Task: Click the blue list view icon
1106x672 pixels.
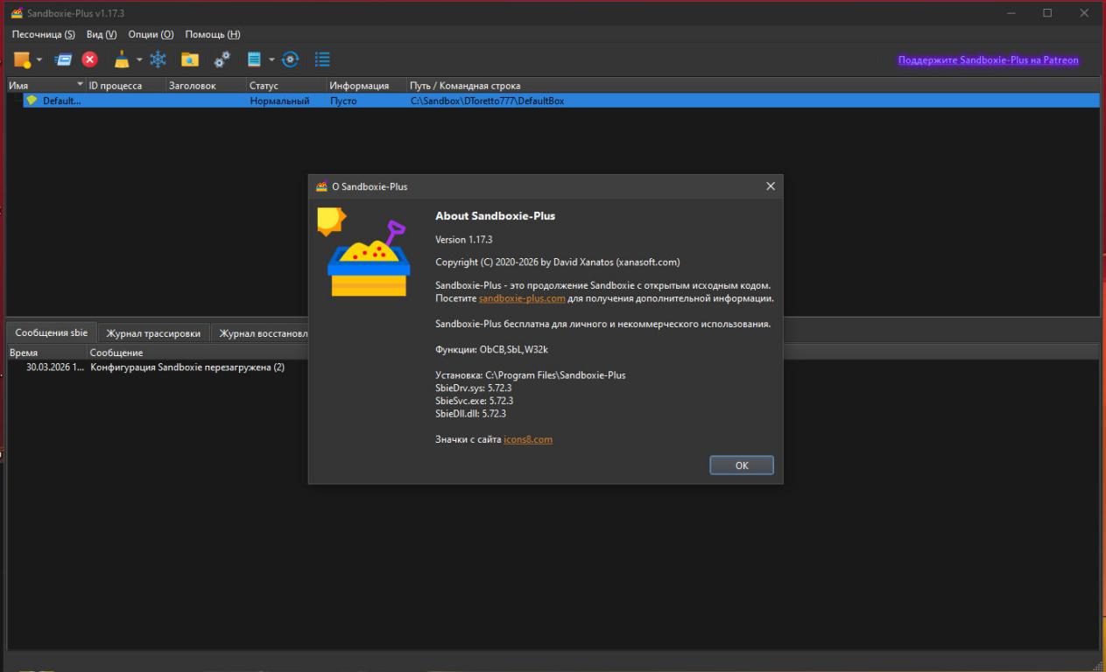Action: pos(322,59)
